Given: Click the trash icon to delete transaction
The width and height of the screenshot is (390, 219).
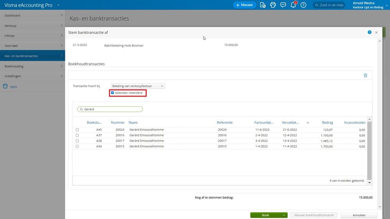Looking at the screenshot, I should point(365,76).
